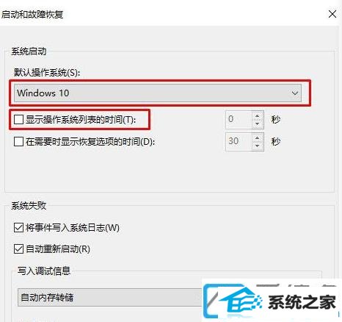
Task: Increase recovery options time with up arrow
Action: pos(257,137)
